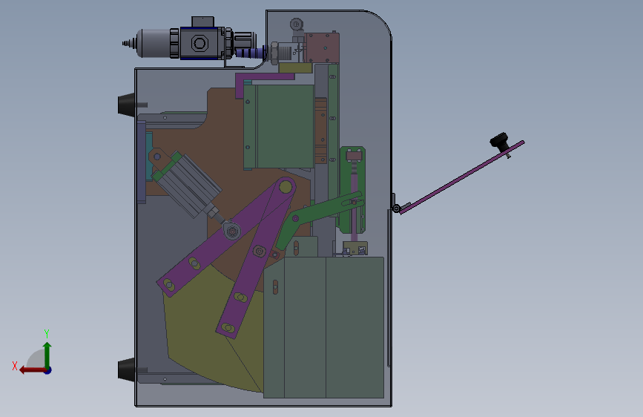Select the gray motor cylinder body

154,43
